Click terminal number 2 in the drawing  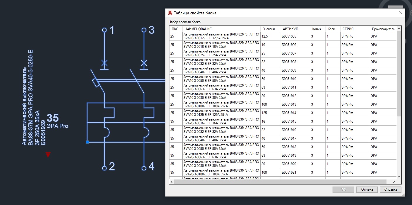[x=112, y=167]
